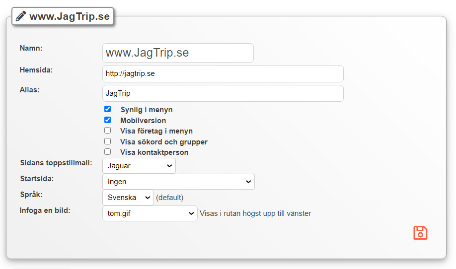Screen dimensions: 456x269
Task: Open the Sidans toppstillmall dropdown showing Jaguar
Action: 139,166
